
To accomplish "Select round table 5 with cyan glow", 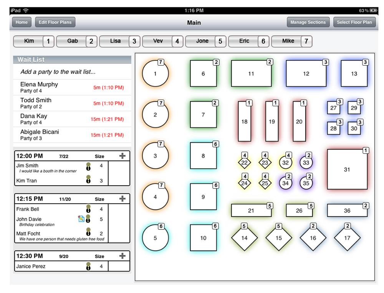I will [x=155, y=238].
